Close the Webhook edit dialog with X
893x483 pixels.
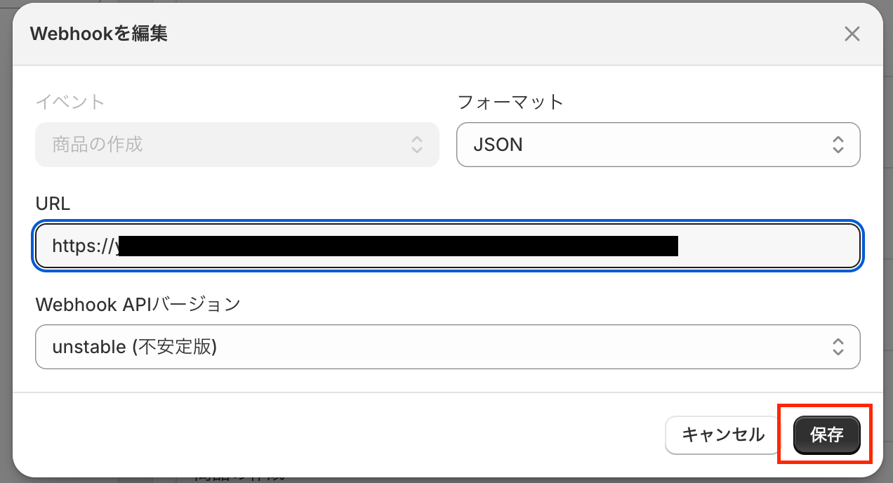(x=852, y=34)
